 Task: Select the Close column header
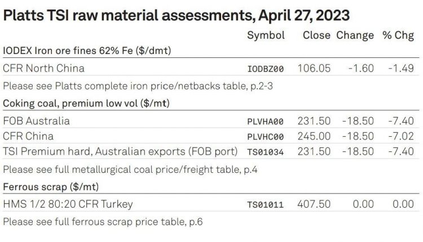click(x=316, y=35)
